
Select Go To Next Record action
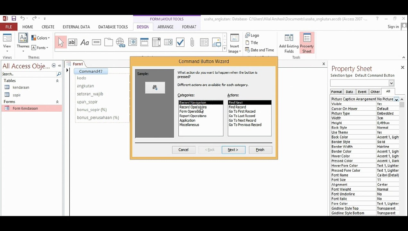coord(242,120)
